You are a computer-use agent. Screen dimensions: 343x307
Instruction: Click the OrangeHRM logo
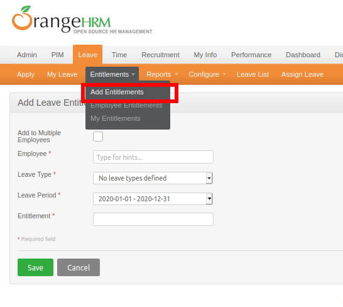[82, 20]
